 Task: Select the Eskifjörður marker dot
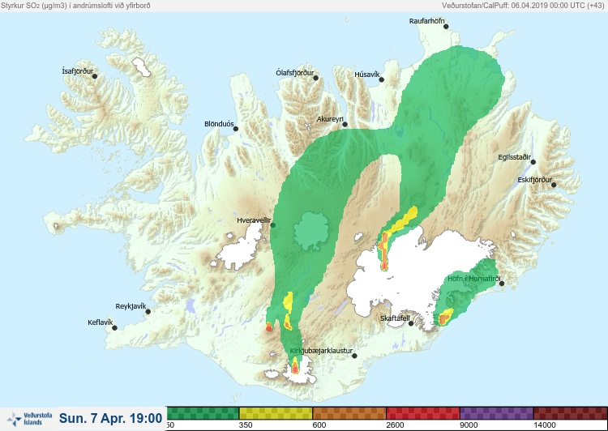(554, 185)
